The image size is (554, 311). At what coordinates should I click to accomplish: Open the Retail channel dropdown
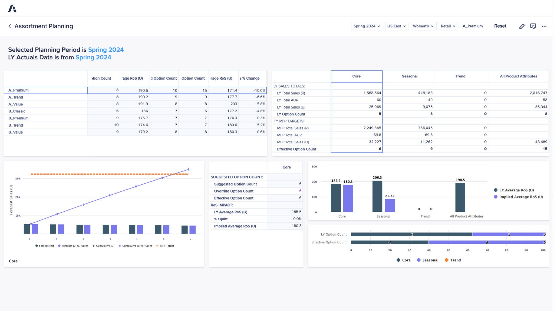[448, 26]
